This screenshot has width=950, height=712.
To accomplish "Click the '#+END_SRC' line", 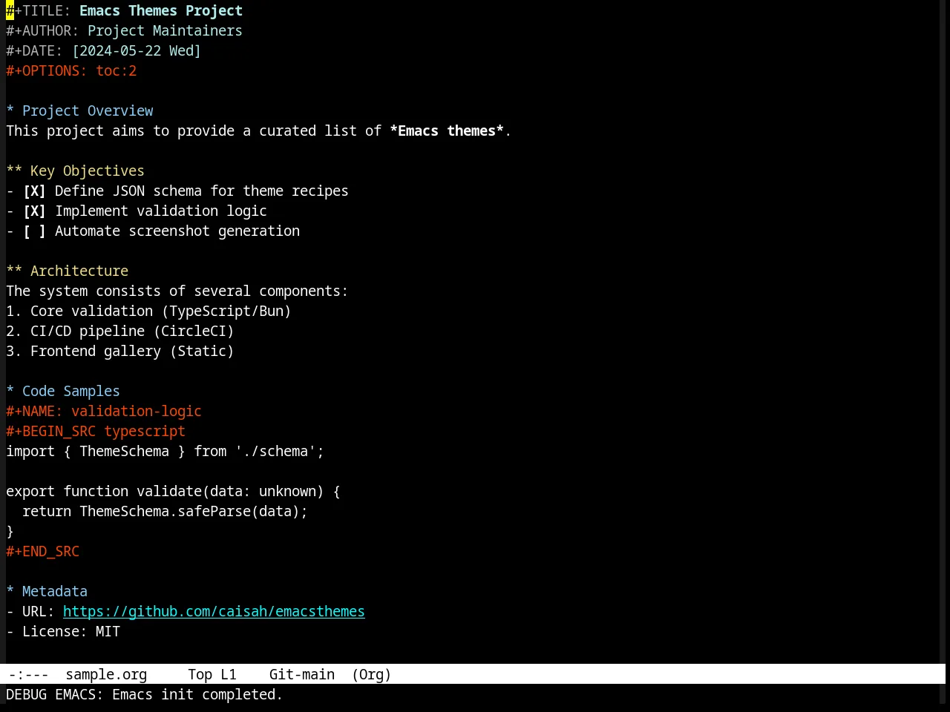I will click(x=42, y=551).
